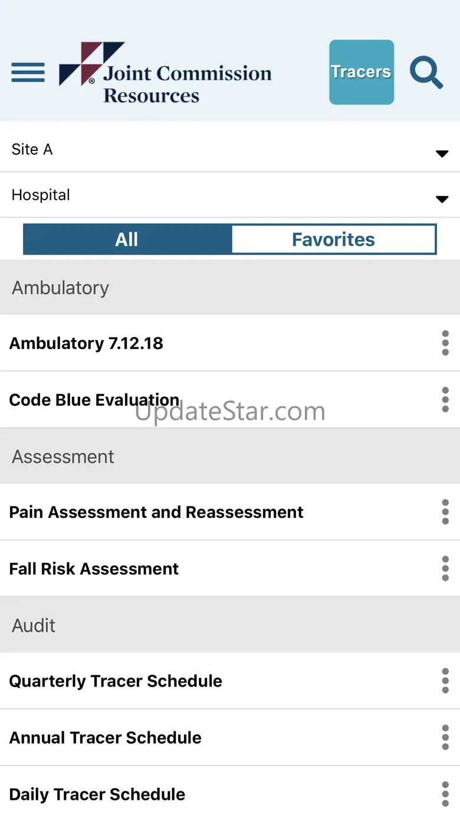Expand the Site A dropdown
The image size is (460, 818).
click(x=230, y=150)
